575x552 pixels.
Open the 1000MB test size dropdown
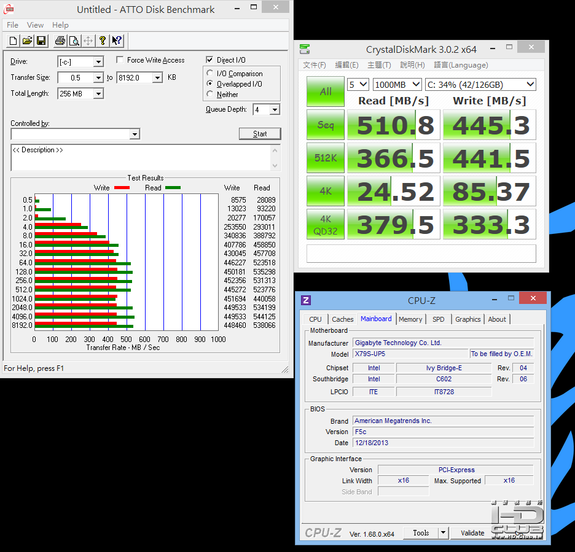[x=397, y=85]
